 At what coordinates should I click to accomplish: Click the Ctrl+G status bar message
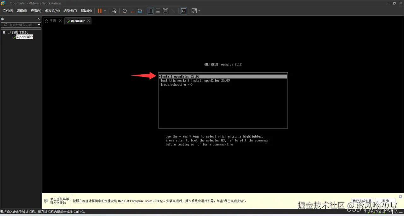pos(43,212)
